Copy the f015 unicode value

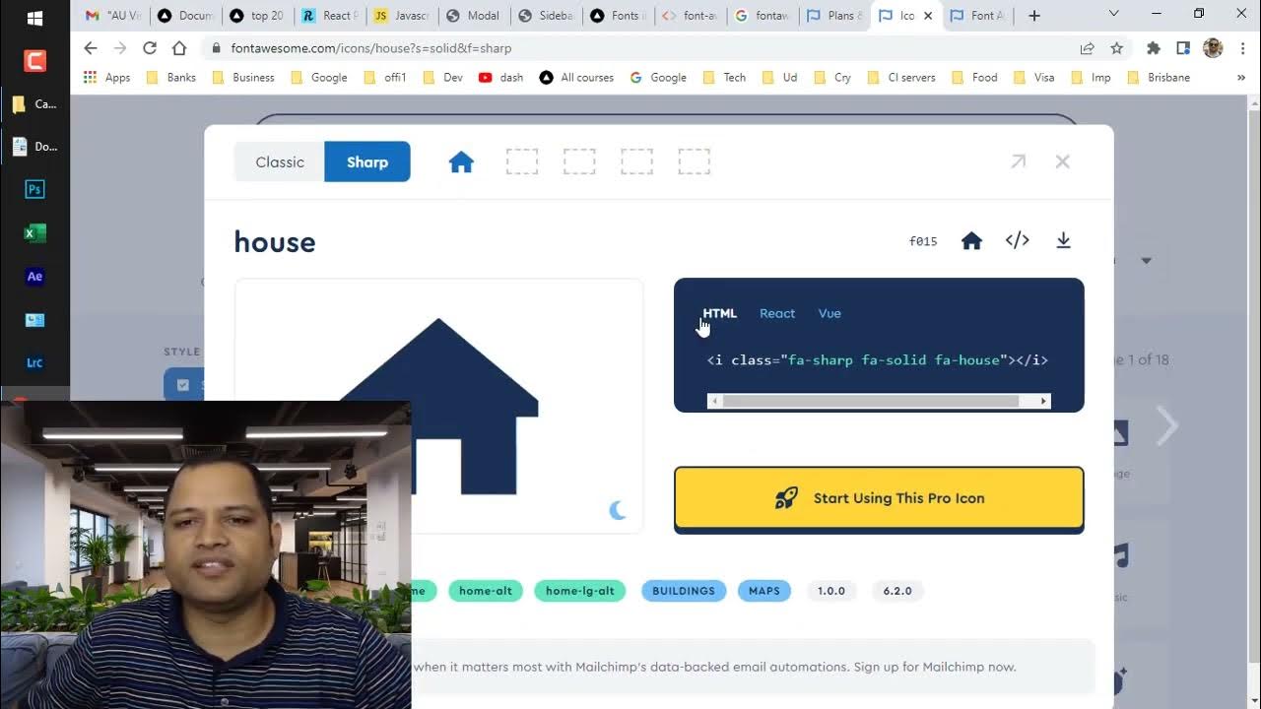coord(923,241)
